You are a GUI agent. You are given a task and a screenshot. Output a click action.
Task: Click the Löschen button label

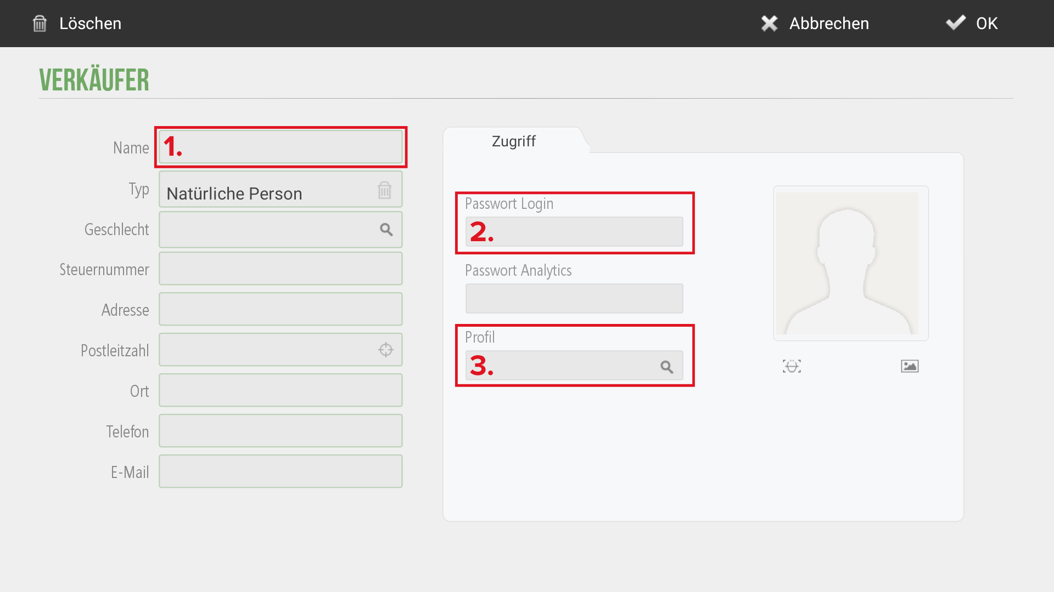[x=90, y=24]
